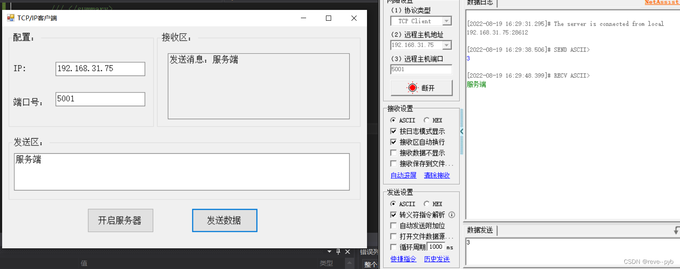
Task: Enable 打开文件数据源 checkbox
Action: (393, 236)
